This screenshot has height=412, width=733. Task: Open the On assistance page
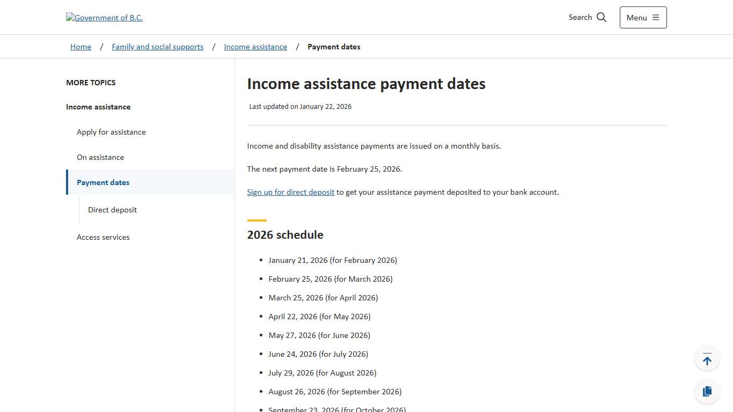coord(100,157)
